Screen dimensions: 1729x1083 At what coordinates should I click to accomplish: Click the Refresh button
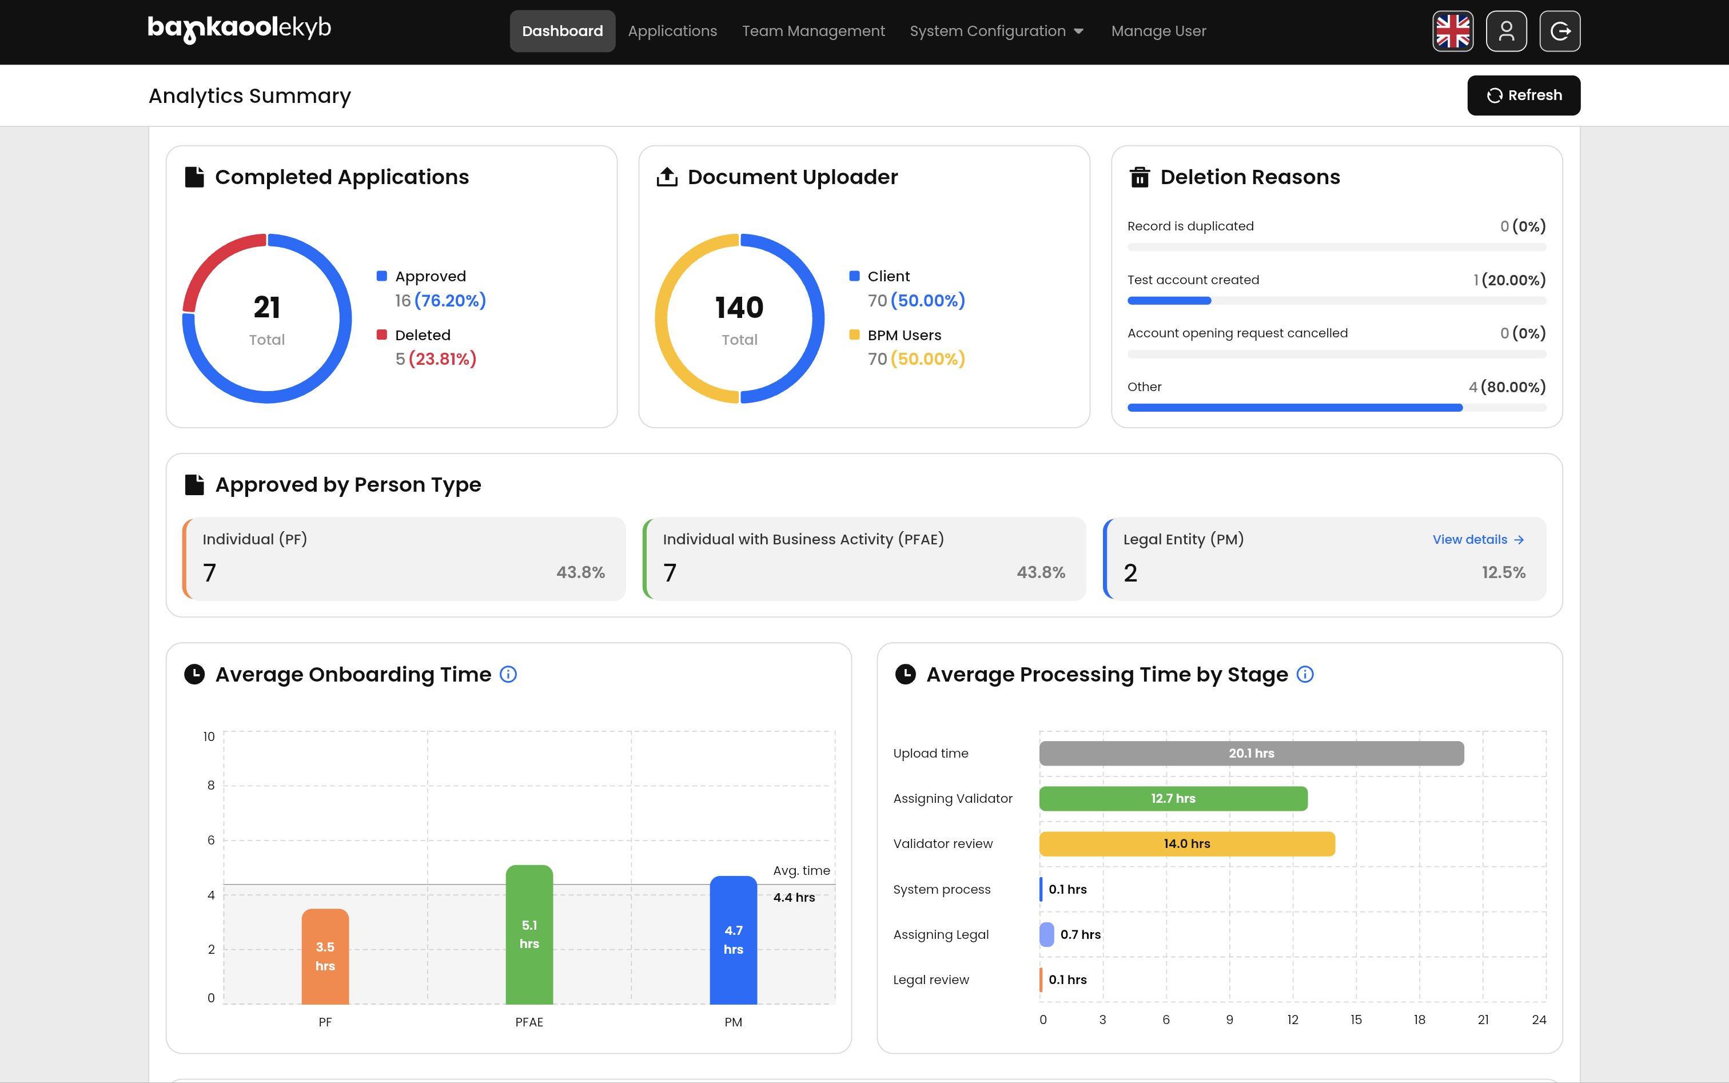pos(1523,95)
